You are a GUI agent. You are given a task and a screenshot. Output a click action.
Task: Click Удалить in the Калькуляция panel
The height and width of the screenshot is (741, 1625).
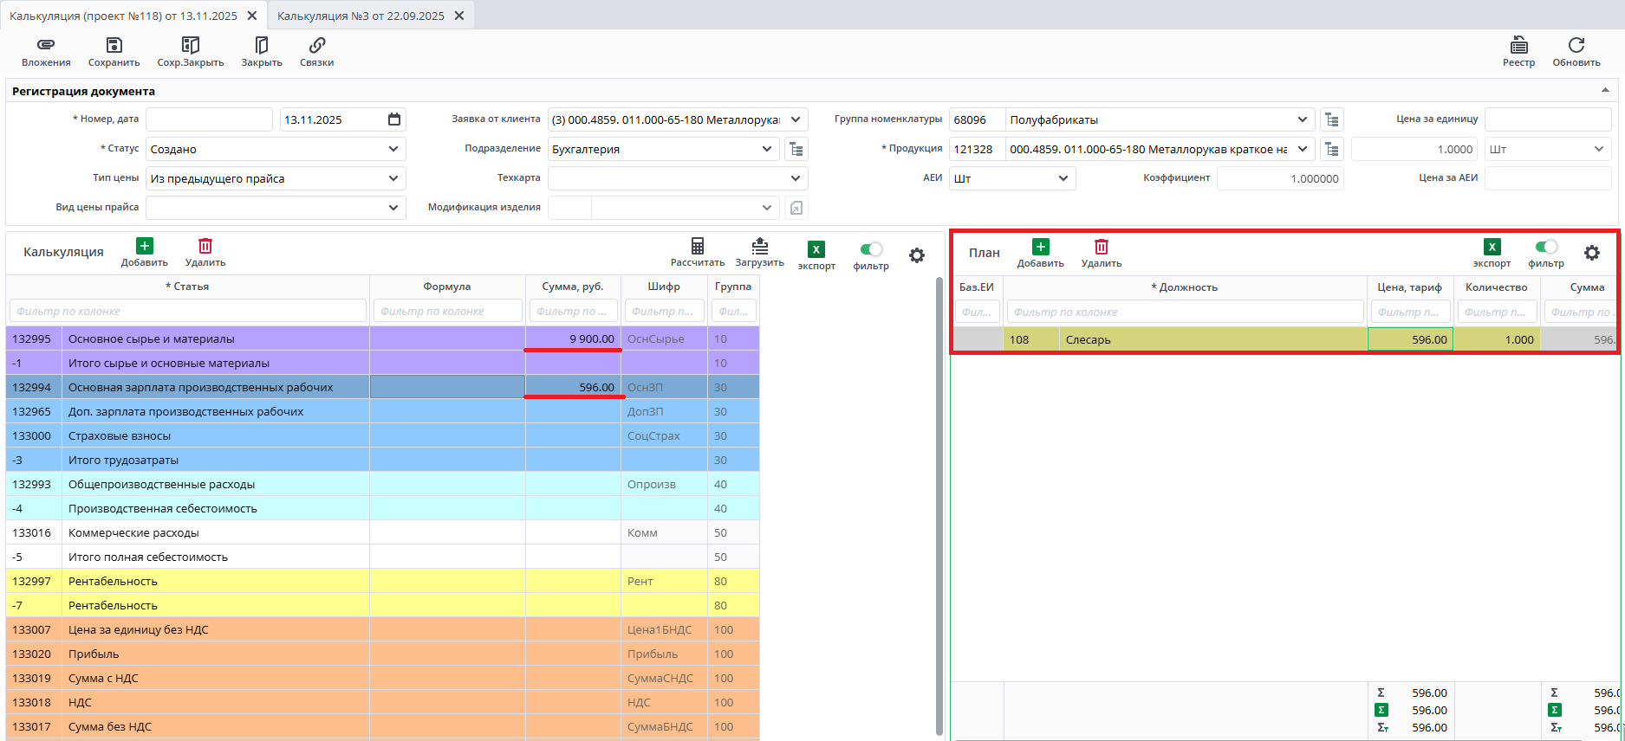205,247
